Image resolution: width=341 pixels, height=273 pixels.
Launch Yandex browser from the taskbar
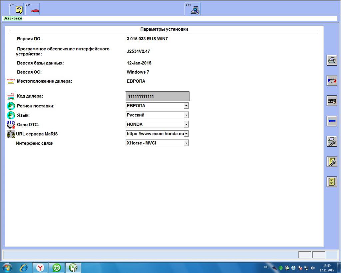[40, 268]
